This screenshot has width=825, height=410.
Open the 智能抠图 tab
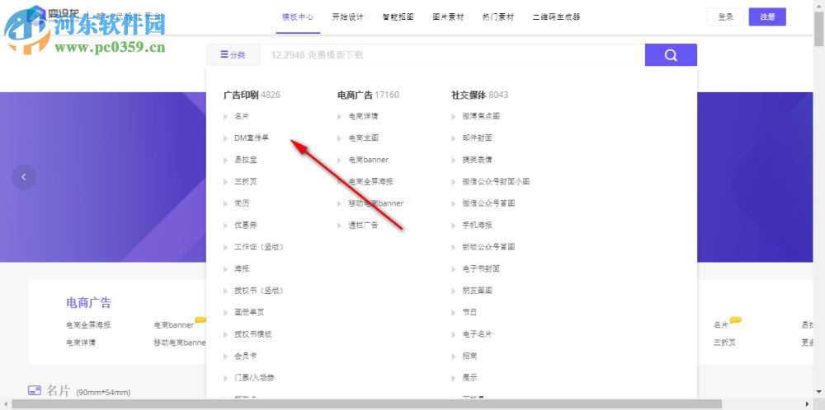pos(398,16)
